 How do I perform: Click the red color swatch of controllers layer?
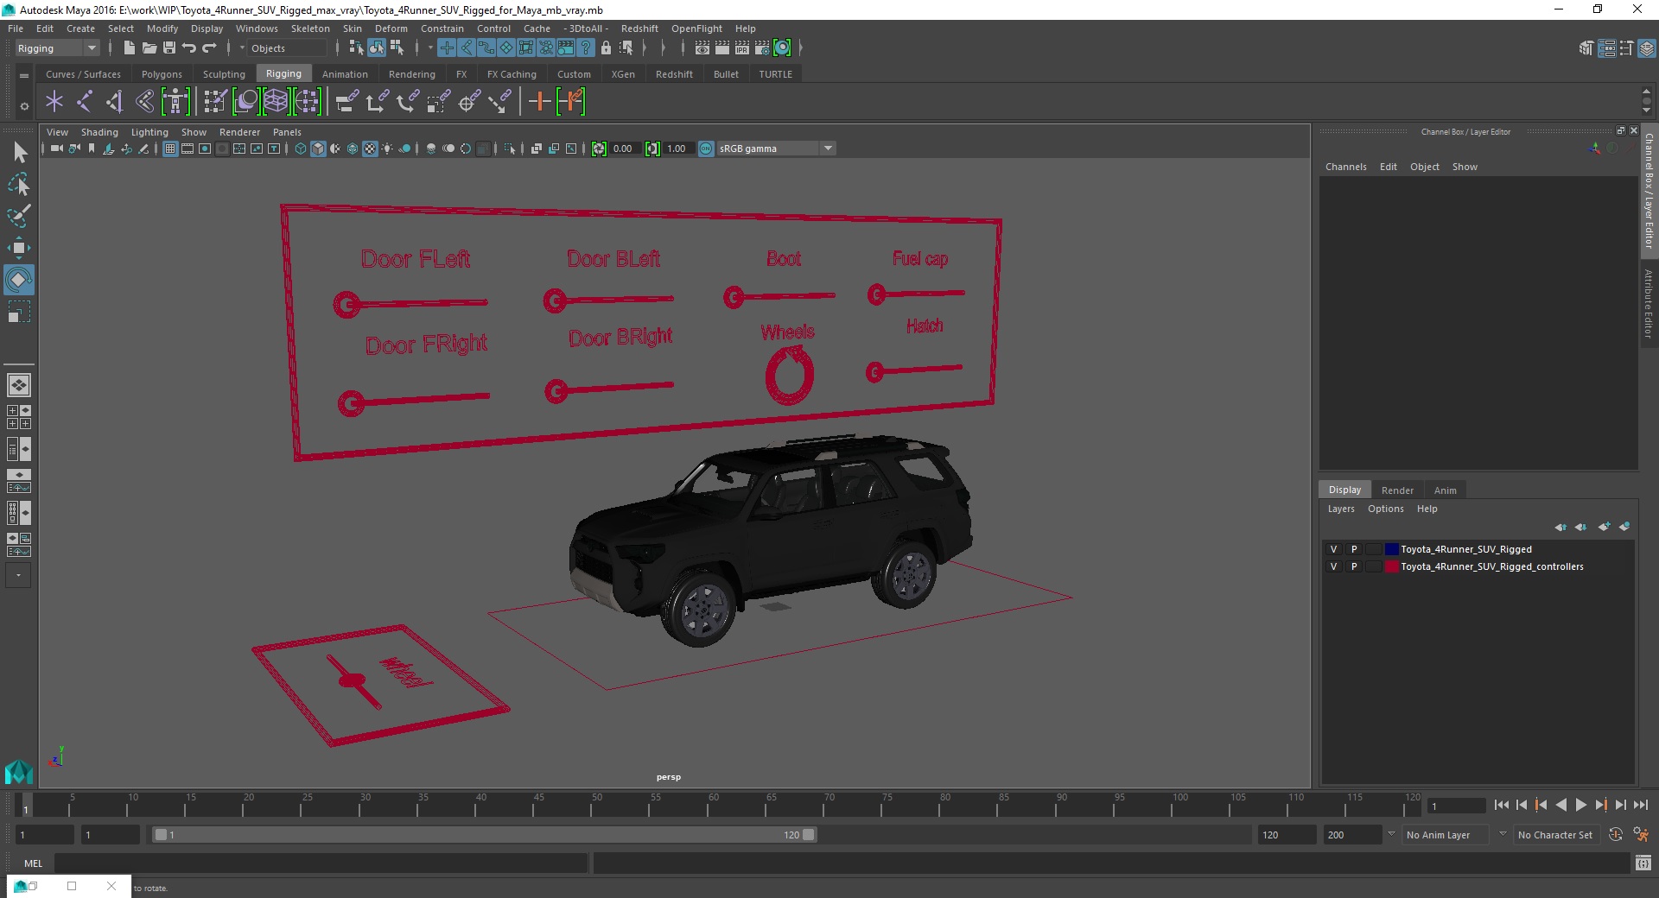pos(1391,566)
